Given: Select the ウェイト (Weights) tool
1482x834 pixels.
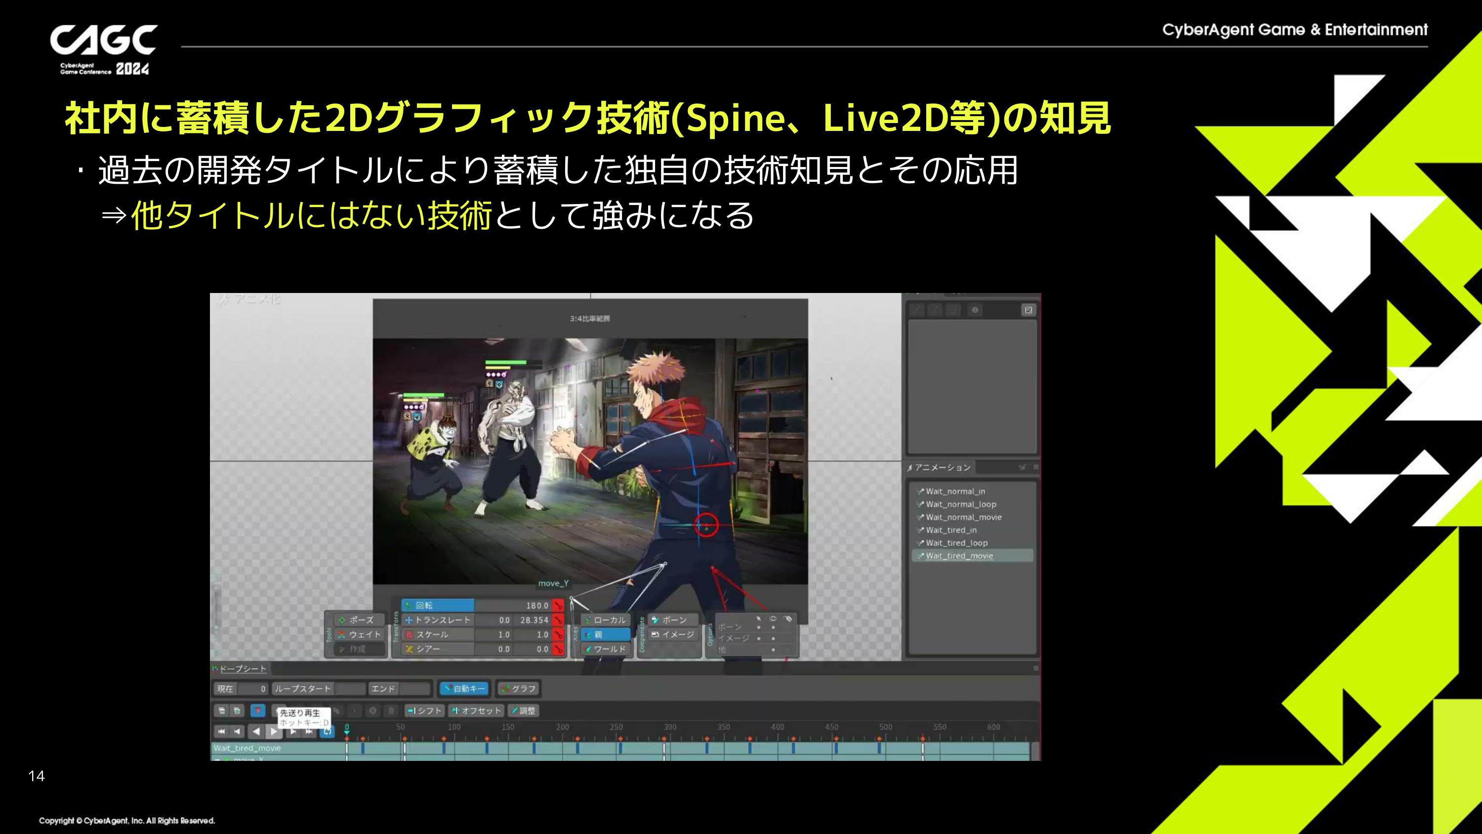Looking at the screenshot, I should (360, 634).
